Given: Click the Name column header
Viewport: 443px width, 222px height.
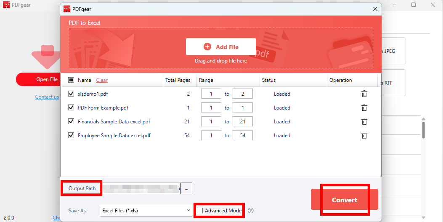Looking at the screenshot, I should (x=85, y=80).
